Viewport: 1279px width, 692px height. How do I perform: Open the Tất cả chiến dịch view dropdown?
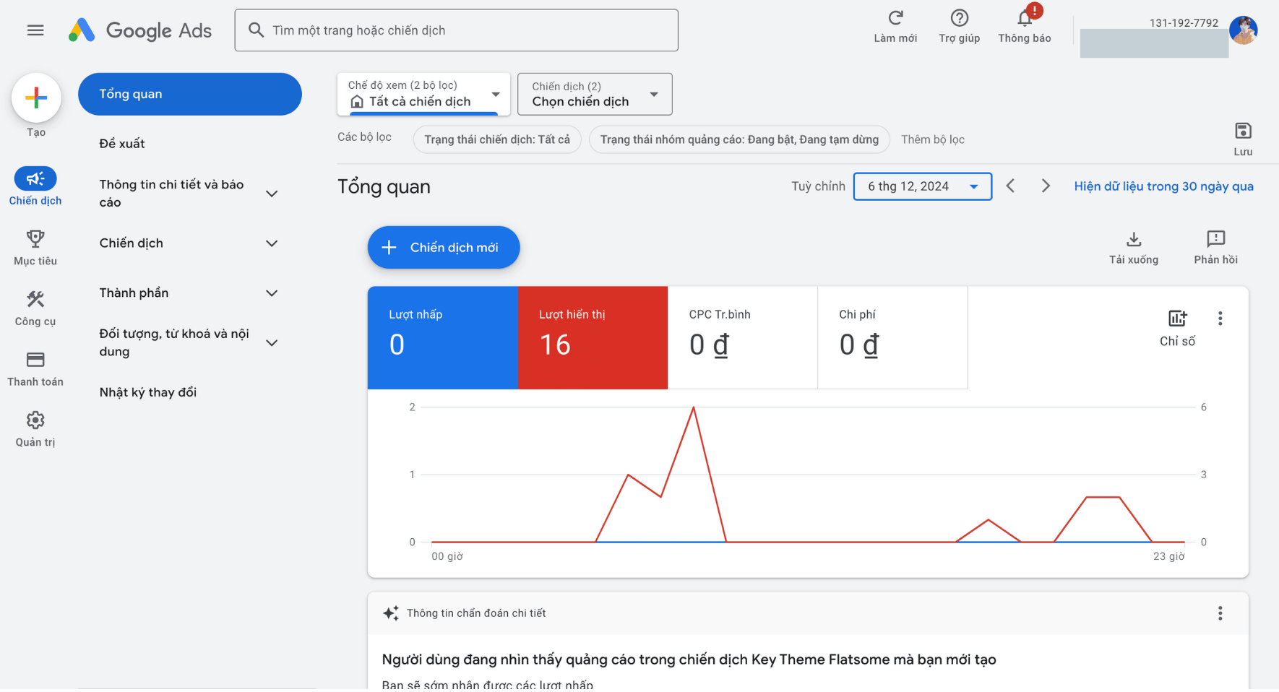click(423, 94)
